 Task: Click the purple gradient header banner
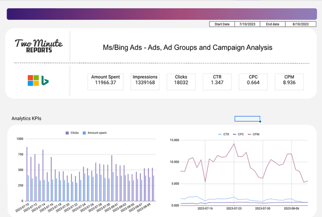click(x=162, y=14)
